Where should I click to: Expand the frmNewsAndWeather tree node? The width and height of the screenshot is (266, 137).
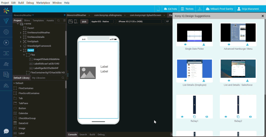pos(21,33)
